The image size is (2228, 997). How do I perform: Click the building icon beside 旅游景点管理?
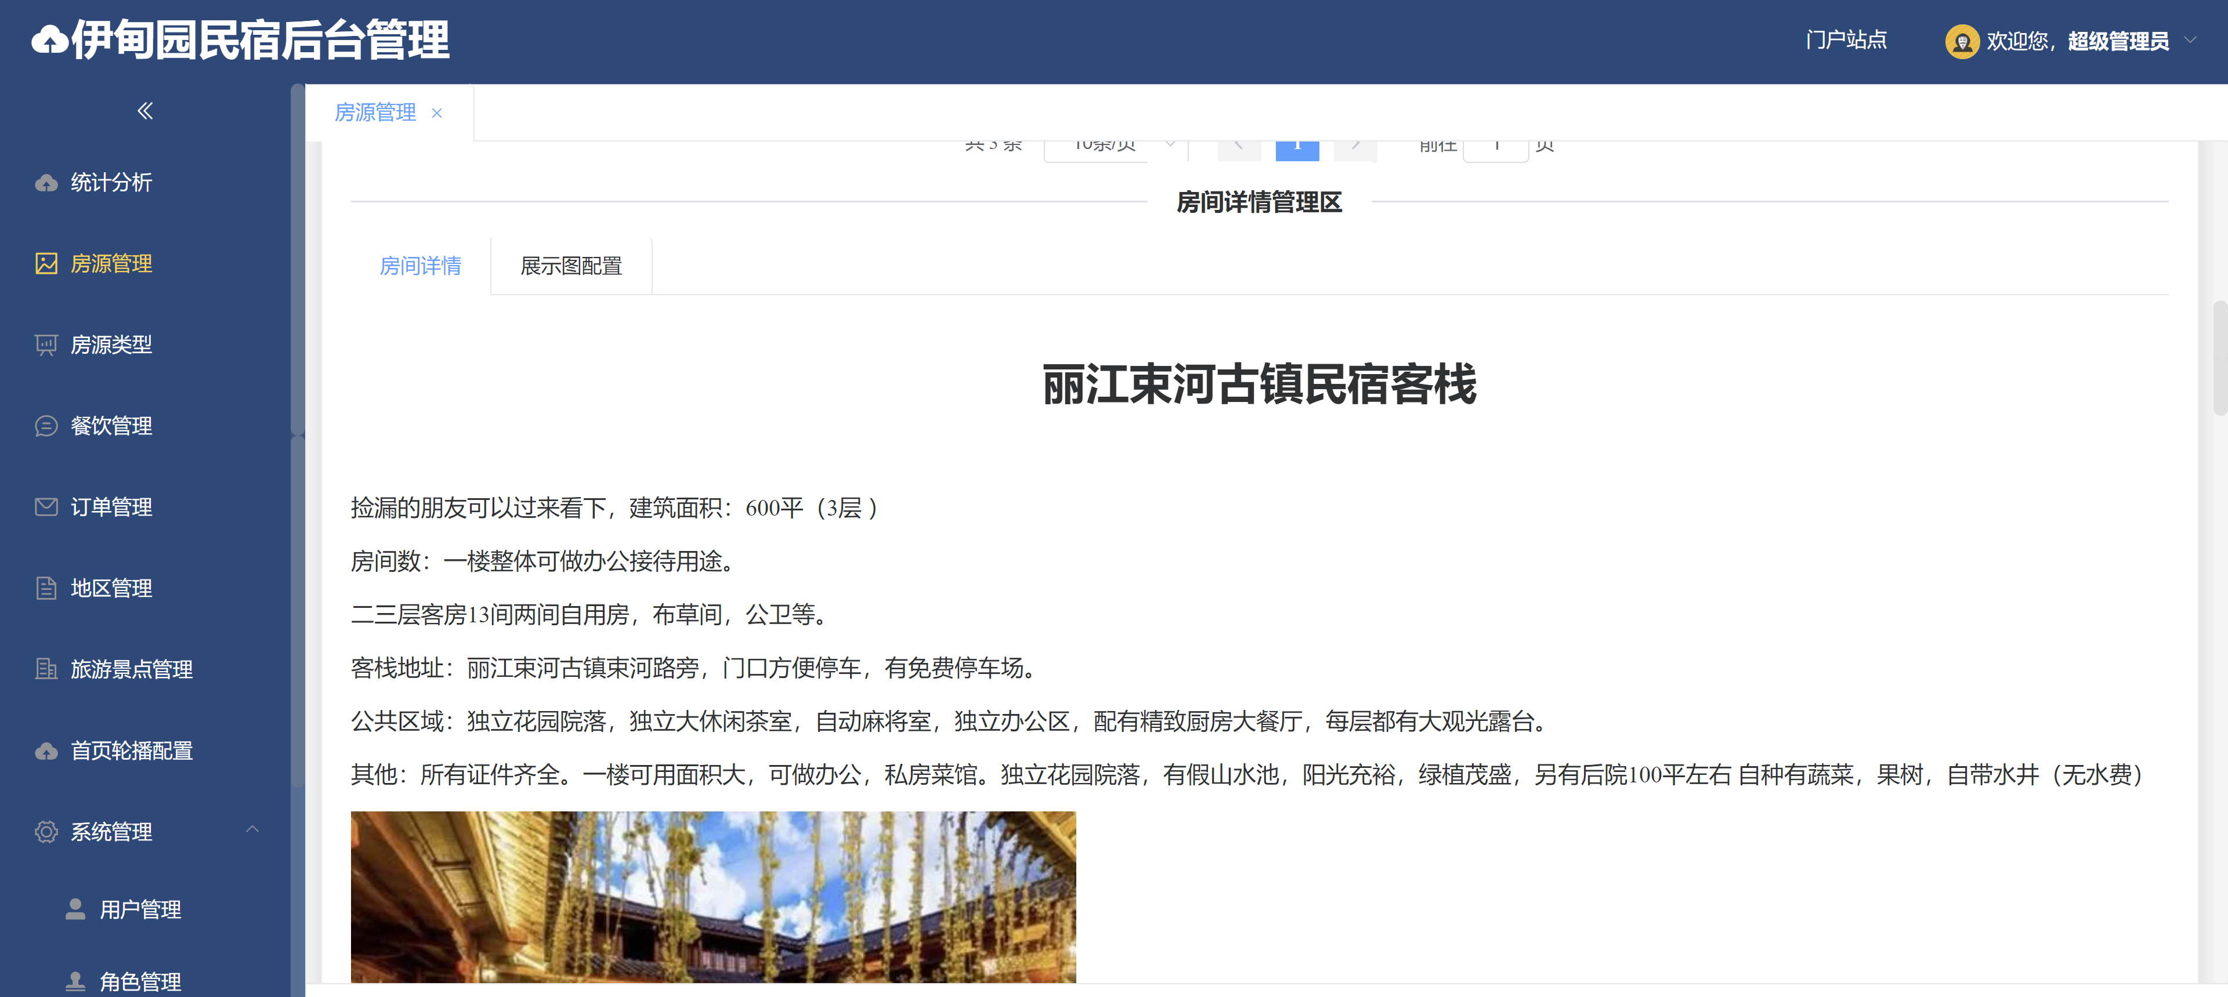click(x=46, y=669)
